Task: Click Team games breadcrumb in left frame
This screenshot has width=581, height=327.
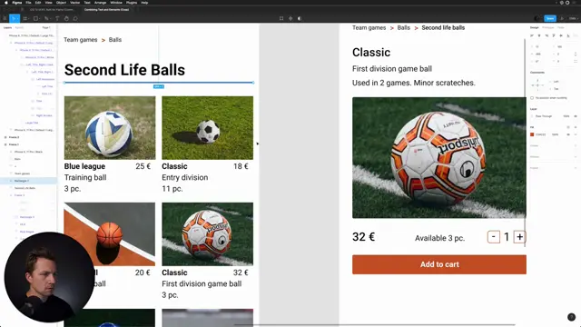Action: 81,40
